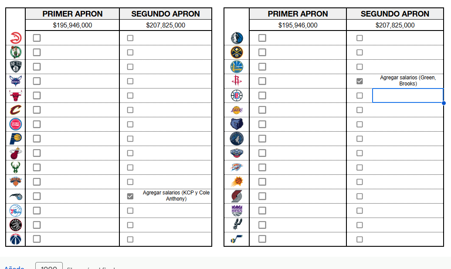This screenshot has height=269, width=451.
Task: Click the San Antonio Spurs logo
Action: (x=237, y=225)
